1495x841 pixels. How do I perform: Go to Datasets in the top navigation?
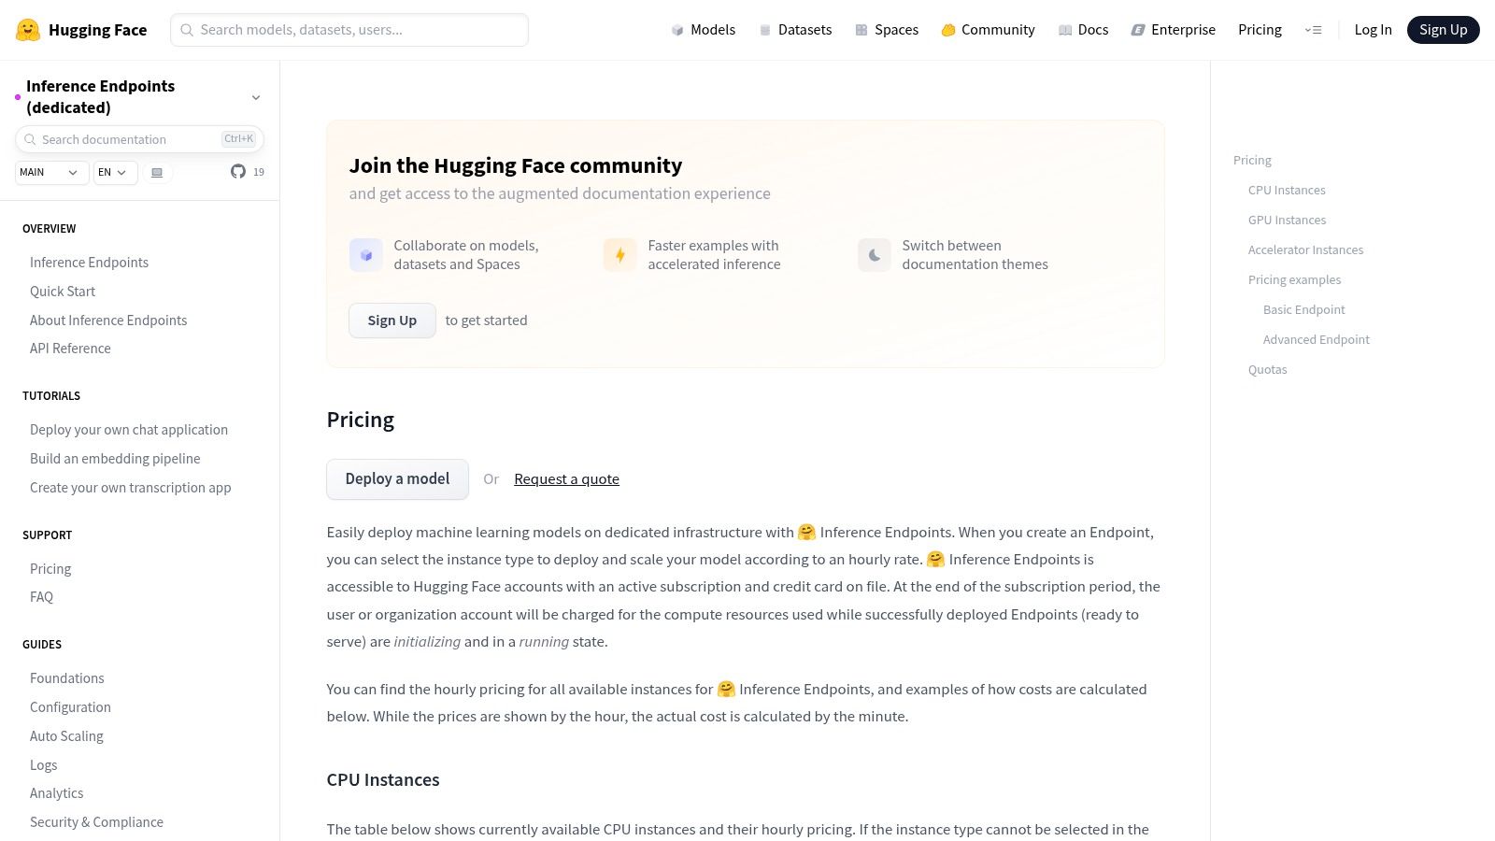click(795, 30)
